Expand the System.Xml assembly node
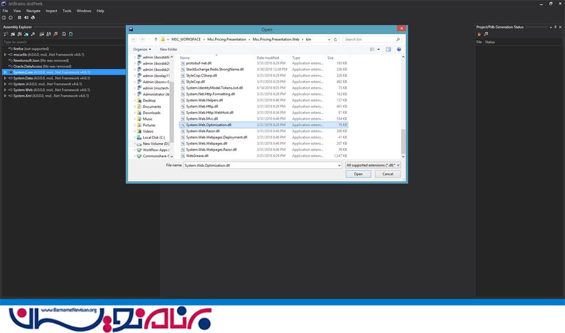This screenshot has width=565, height=333. click(x=5, y=96)
